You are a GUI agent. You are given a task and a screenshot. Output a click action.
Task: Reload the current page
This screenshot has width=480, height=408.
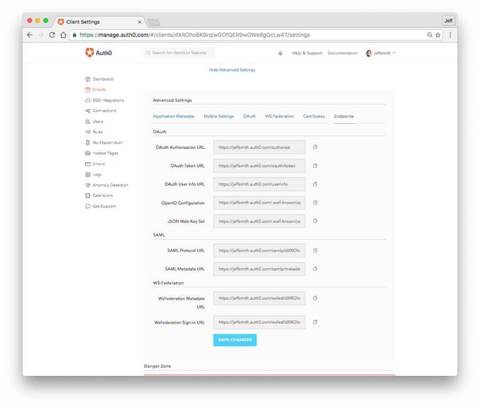point(52,35)
